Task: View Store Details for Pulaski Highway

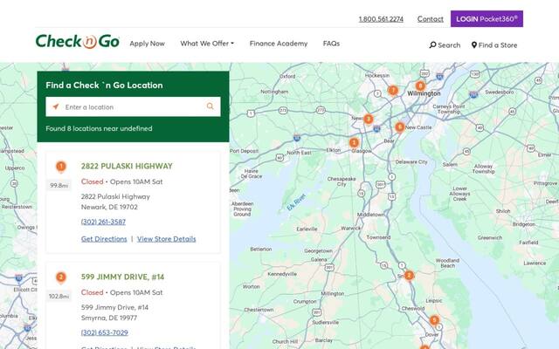Action: tap(167, 238)
